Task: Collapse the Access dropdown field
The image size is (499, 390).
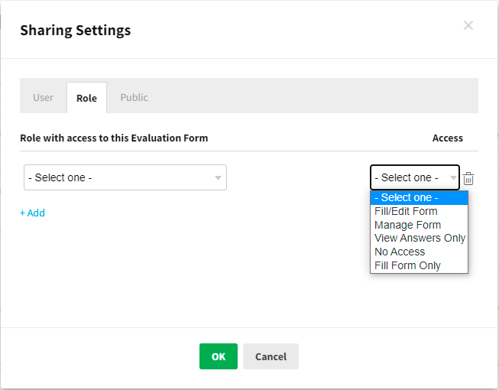Action: click(x=414, y=177)
